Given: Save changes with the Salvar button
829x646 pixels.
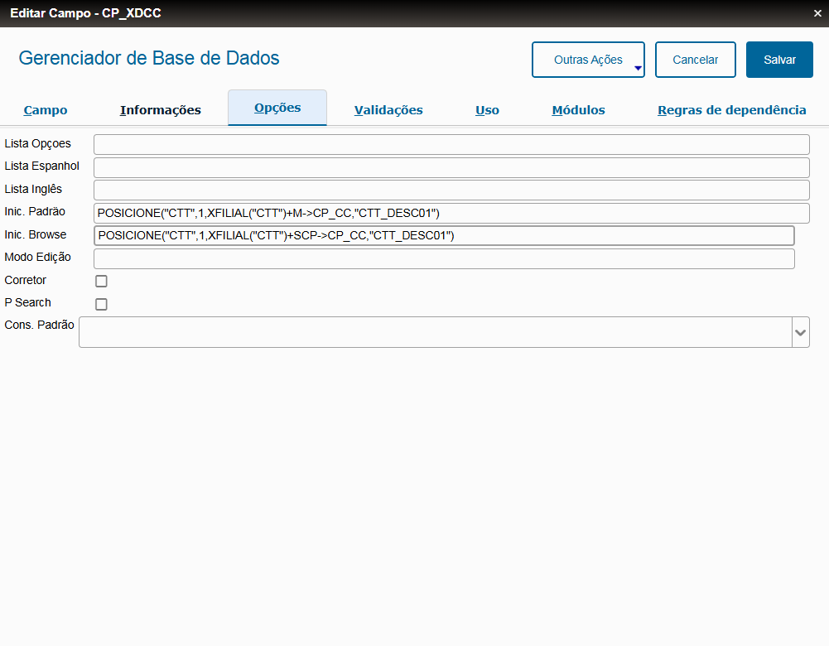Looking at the screenshot, I should click(778, 60).
